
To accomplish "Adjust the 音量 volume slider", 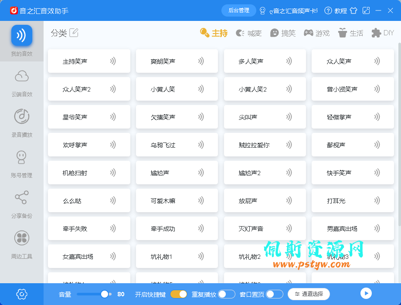I will coord(94,294).
